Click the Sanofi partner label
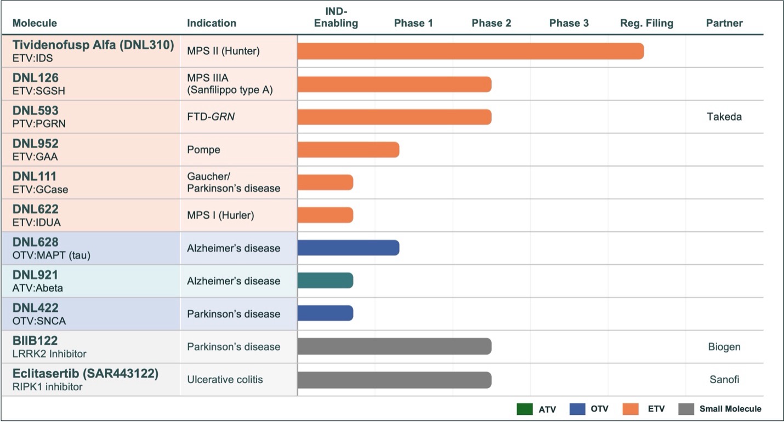 [x=724, y=380]
